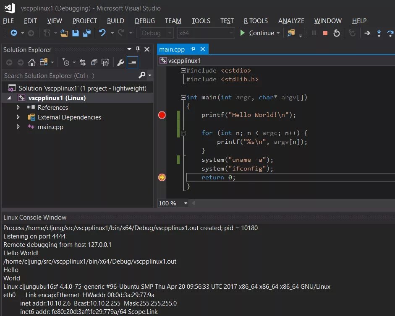Screen dimensions: 395x316
Task: Click the Open File folder icon
Action: tap(64, 33)
